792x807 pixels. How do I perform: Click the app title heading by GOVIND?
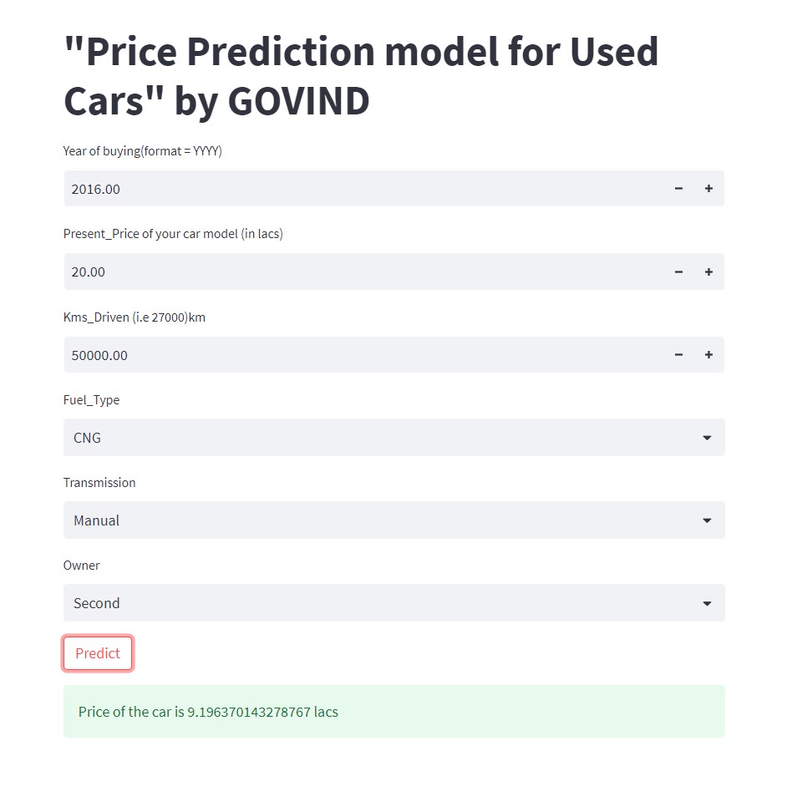pyautogui.click(x=360, y=76)
